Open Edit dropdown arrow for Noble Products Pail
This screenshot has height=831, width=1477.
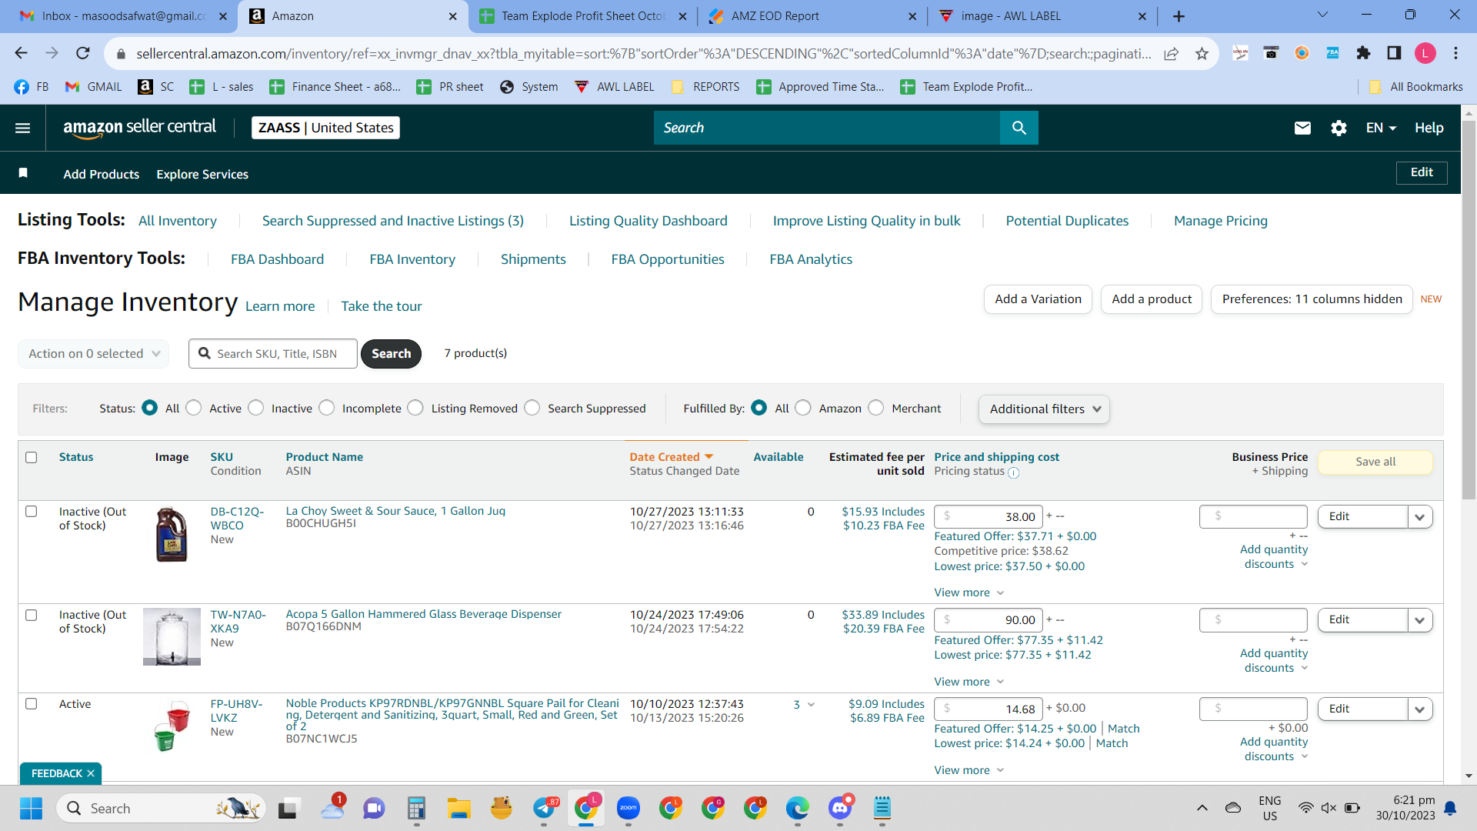pos(1420,709)
